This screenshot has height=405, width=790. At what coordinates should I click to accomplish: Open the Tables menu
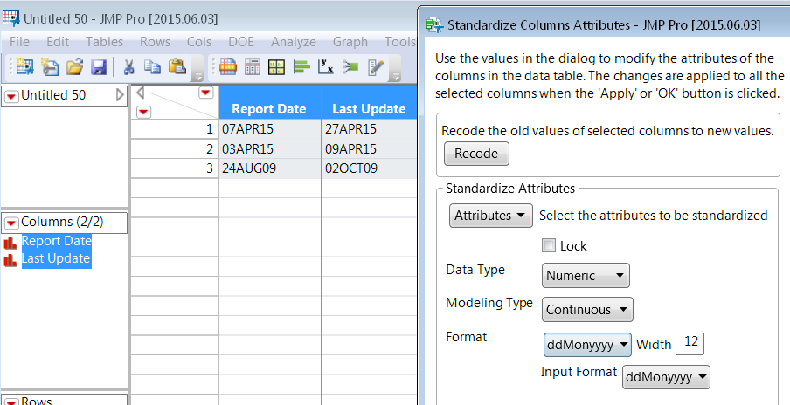coord(104,42)
